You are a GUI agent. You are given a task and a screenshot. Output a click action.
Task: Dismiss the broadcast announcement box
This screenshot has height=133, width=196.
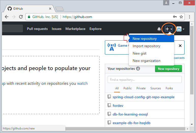tap(180, 46)
